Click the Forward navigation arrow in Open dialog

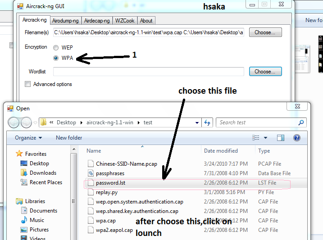[26, 122]
